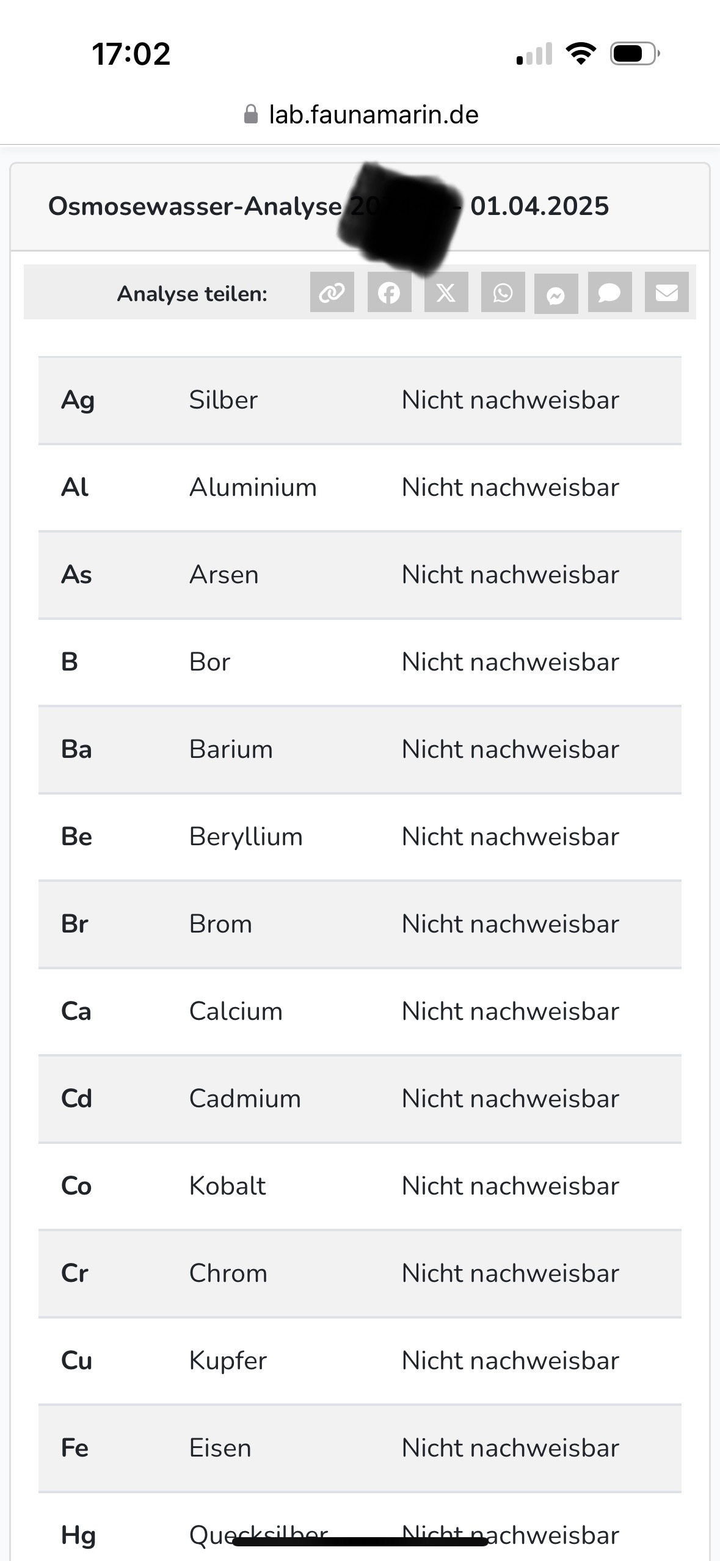Tap the Aluminium result row
720x1561 pixels.
coord(359,487)
